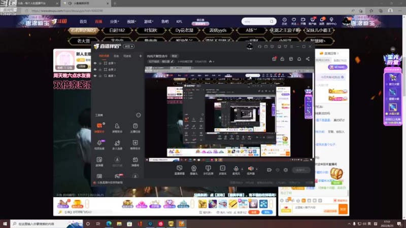The width and height of the screenshot is (406, 228).
Task: Click the padlock icon above the preview
Action: 282,59
